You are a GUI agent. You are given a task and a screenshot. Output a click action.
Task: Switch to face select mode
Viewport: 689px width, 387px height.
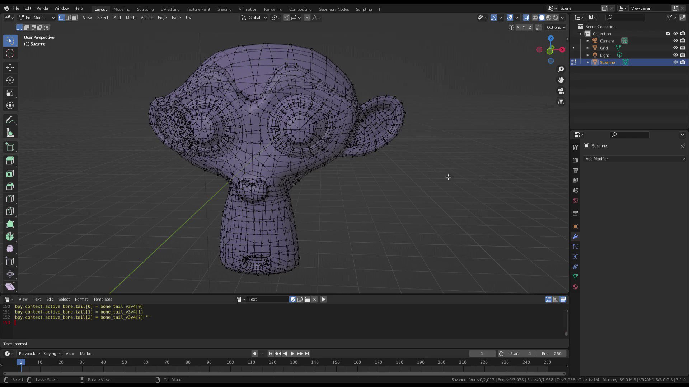75,18
